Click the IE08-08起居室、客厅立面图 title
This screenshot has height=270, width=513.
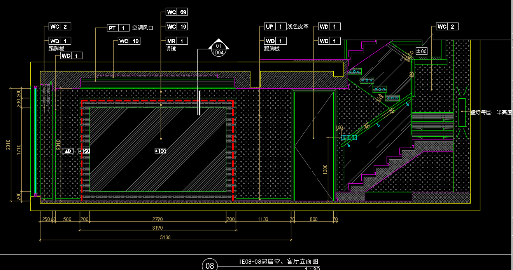(x=278, y=261)
